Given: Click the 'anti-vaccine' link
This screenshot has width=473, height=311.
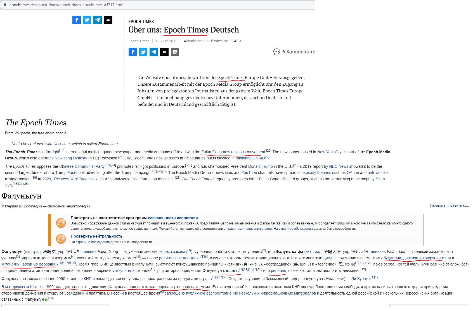Looking at the screenshot, I should pyautogui.click(x=378, y=173).
